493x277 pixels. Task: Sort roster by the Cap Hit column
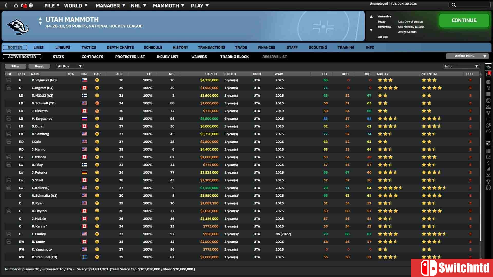tap(211, 74)
